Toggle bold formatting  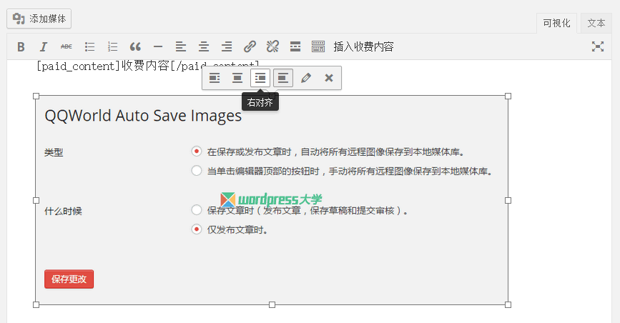point(21,46)
